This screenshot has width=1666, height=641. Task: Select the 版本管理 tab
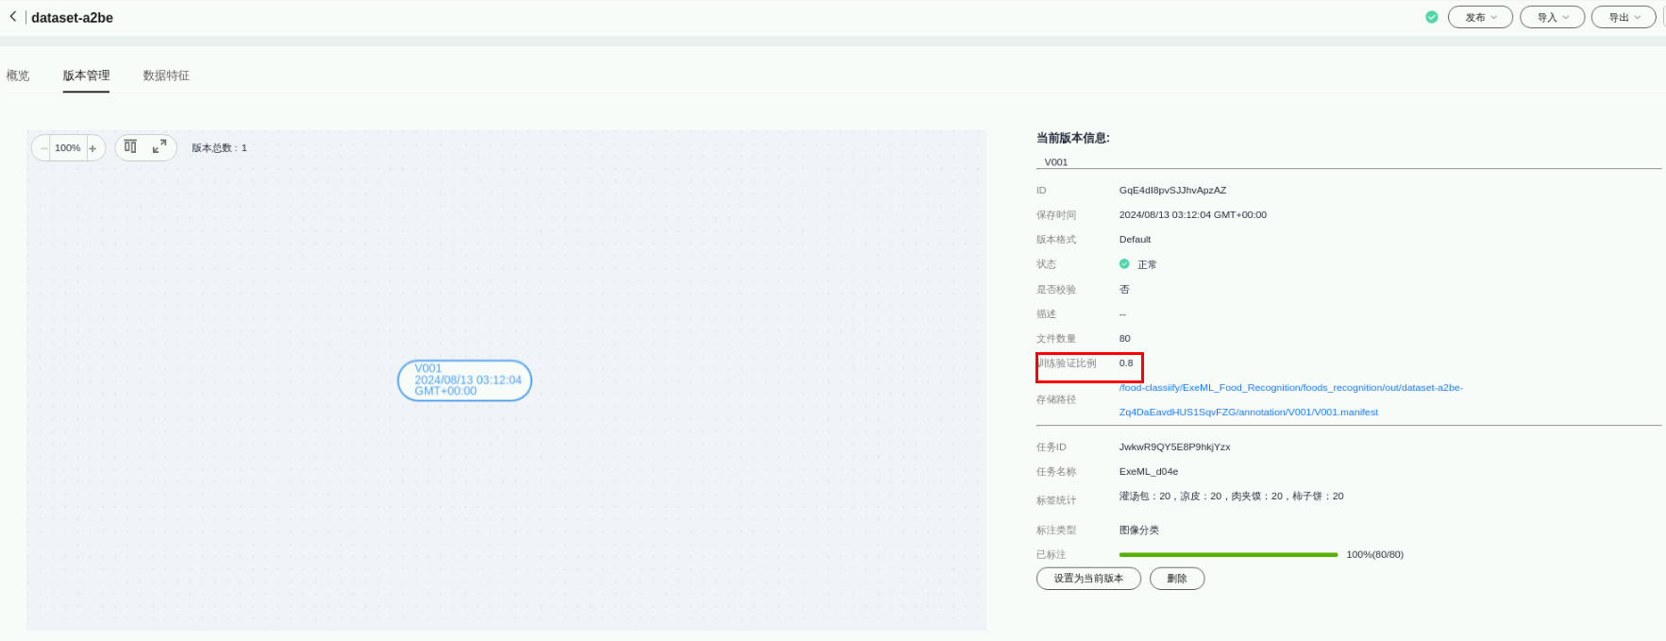tap(86, 76)
